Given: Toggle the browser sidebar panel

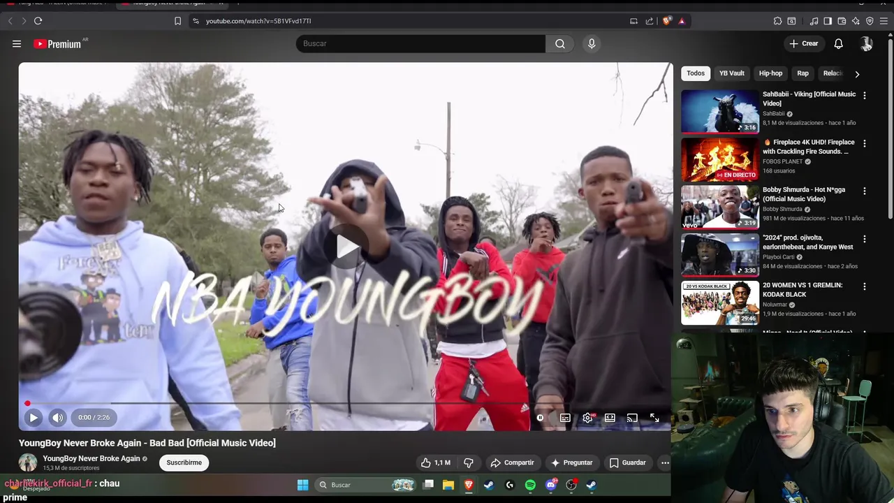Looking at the screenshot, I should point(828,21).
